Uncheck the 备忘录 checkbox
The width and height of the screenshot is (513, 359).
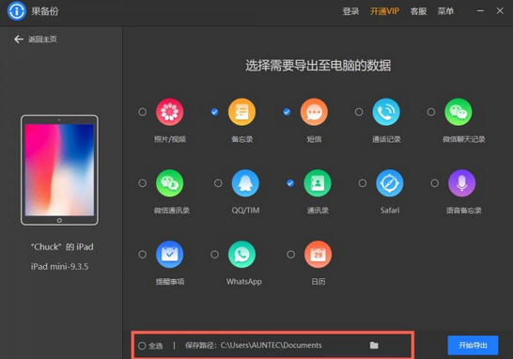[x=214, y=112]
